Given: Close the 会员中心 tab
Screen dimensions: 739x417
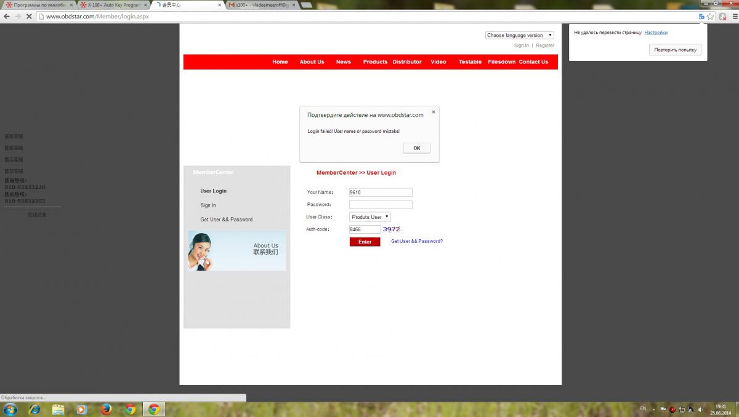Looking at the screenshot, I should pyautogui.click(x=220, y=5).
